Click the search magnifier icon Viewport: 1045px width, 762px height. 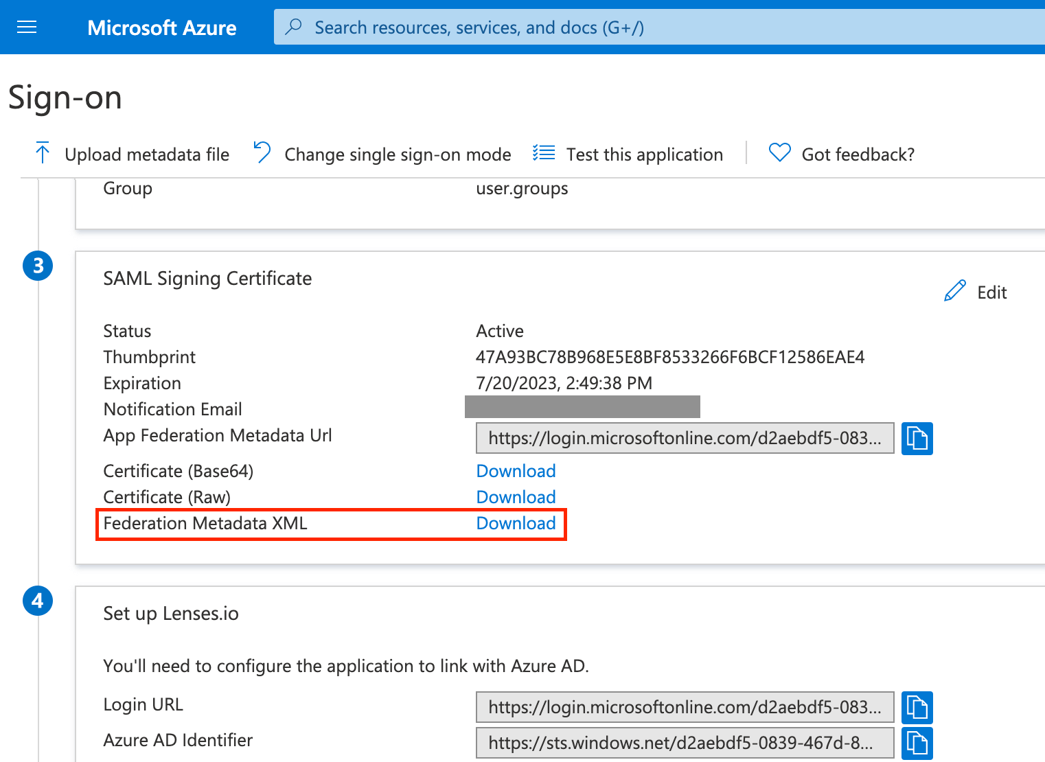click(x=294, y=27)
